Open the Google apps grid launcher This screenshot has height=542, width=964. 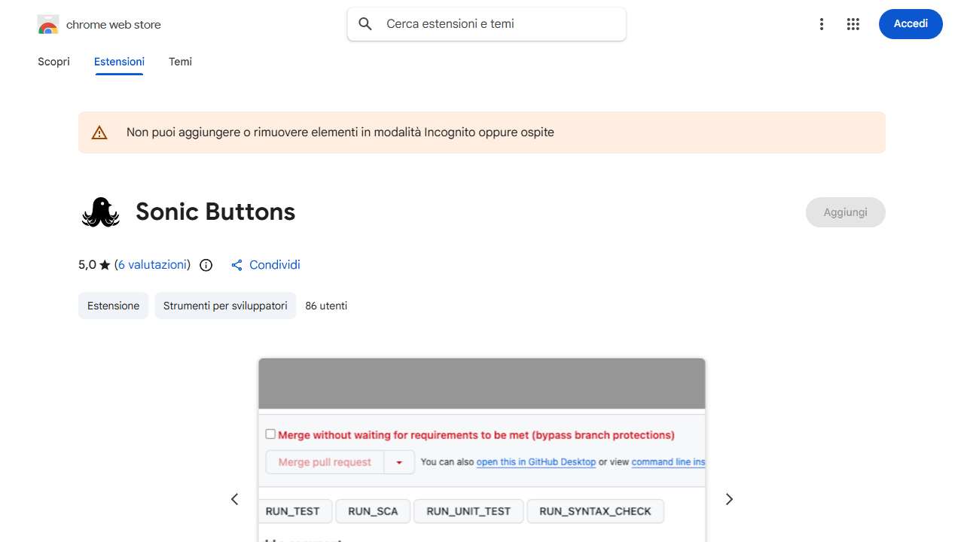853,24
